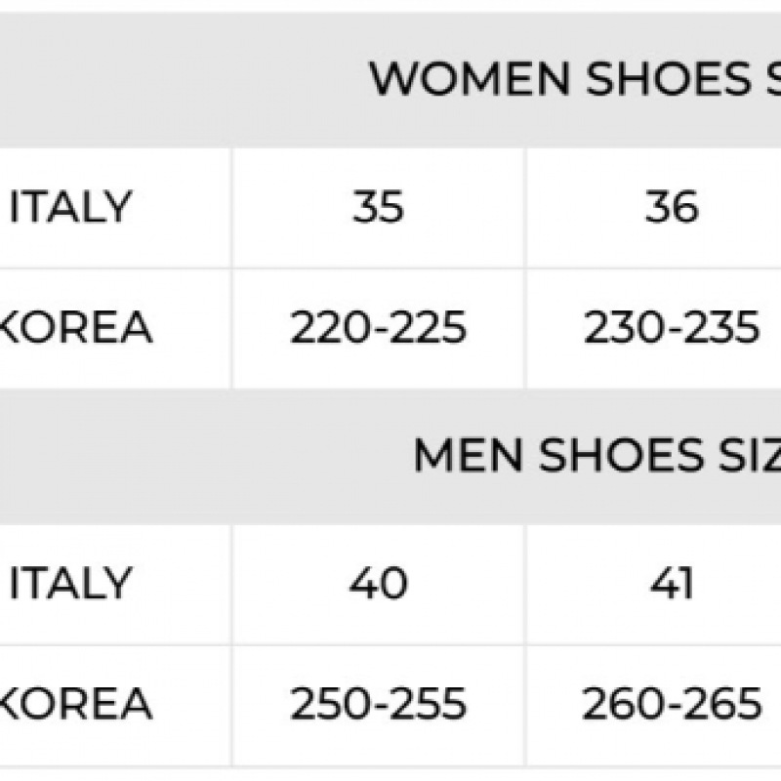Viewport: 781px width, 781px height.
Task: Click the women's Italy size 35 cell
Action: 379,208
